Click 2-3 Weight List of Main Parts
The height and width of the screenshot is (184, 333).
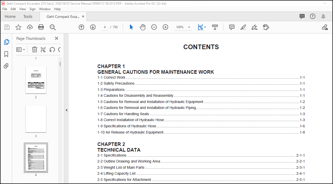tap(201, 167)
